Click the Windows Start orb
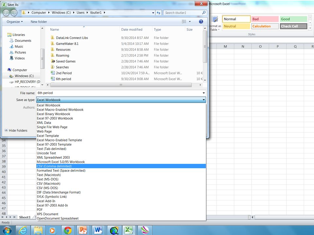Image resolution: width=314 pixels, height=235 pixels. [x=7, y=230]
